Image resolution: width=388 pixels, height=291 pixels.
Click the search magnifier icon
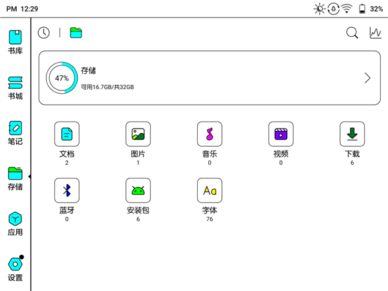click(352, 33)
